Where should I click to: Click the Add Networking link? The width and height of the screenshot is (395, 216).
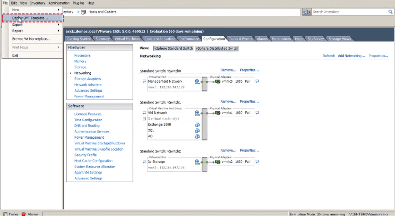(x=351, y=56)
